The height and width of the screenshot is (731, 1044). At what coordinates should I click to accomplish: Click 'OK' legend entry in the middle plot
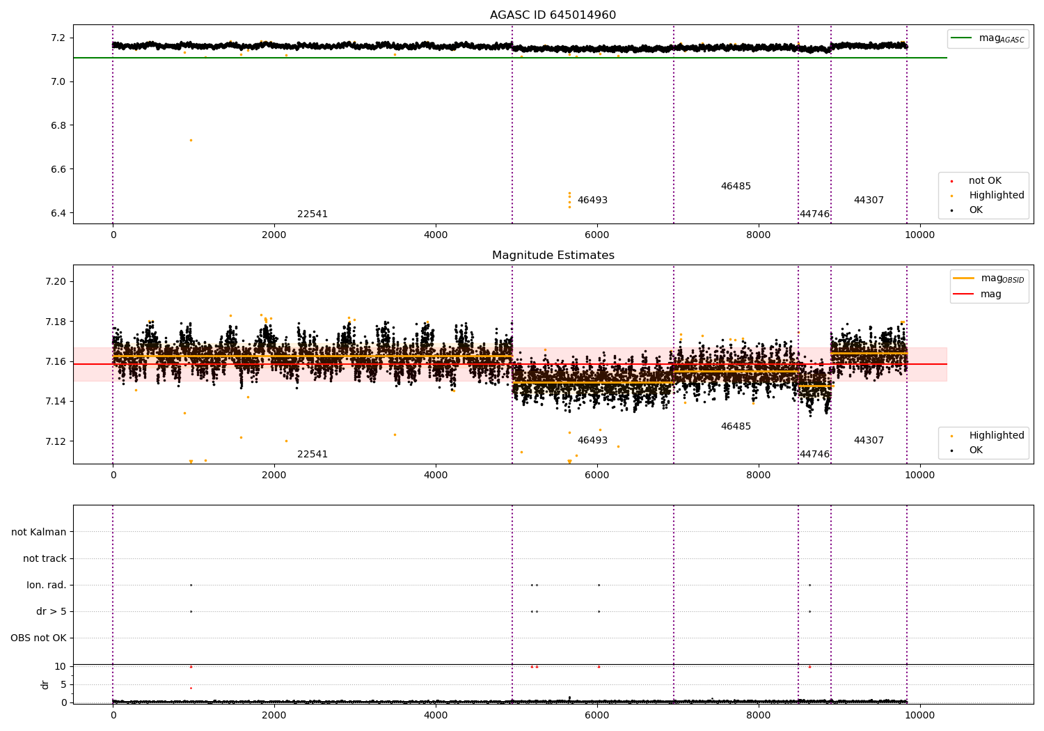coord(967,450)
